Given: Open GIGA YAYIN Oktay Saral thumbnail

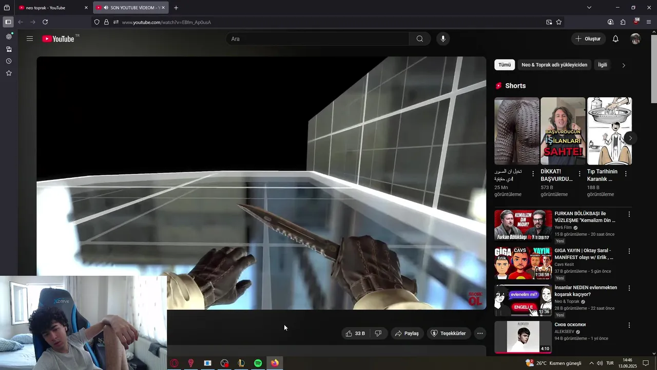Looking at the screenshot, I should click(x=523, y=262).
